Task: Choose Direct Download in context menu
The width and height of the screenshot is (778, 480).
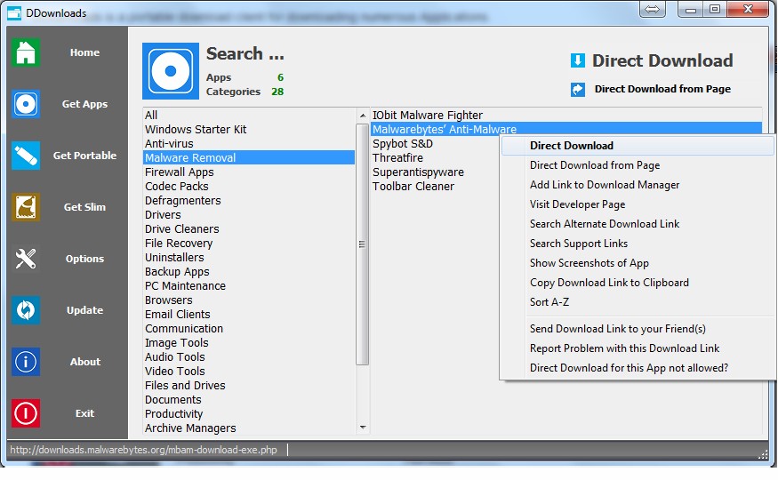Action: tap(638, 146)
